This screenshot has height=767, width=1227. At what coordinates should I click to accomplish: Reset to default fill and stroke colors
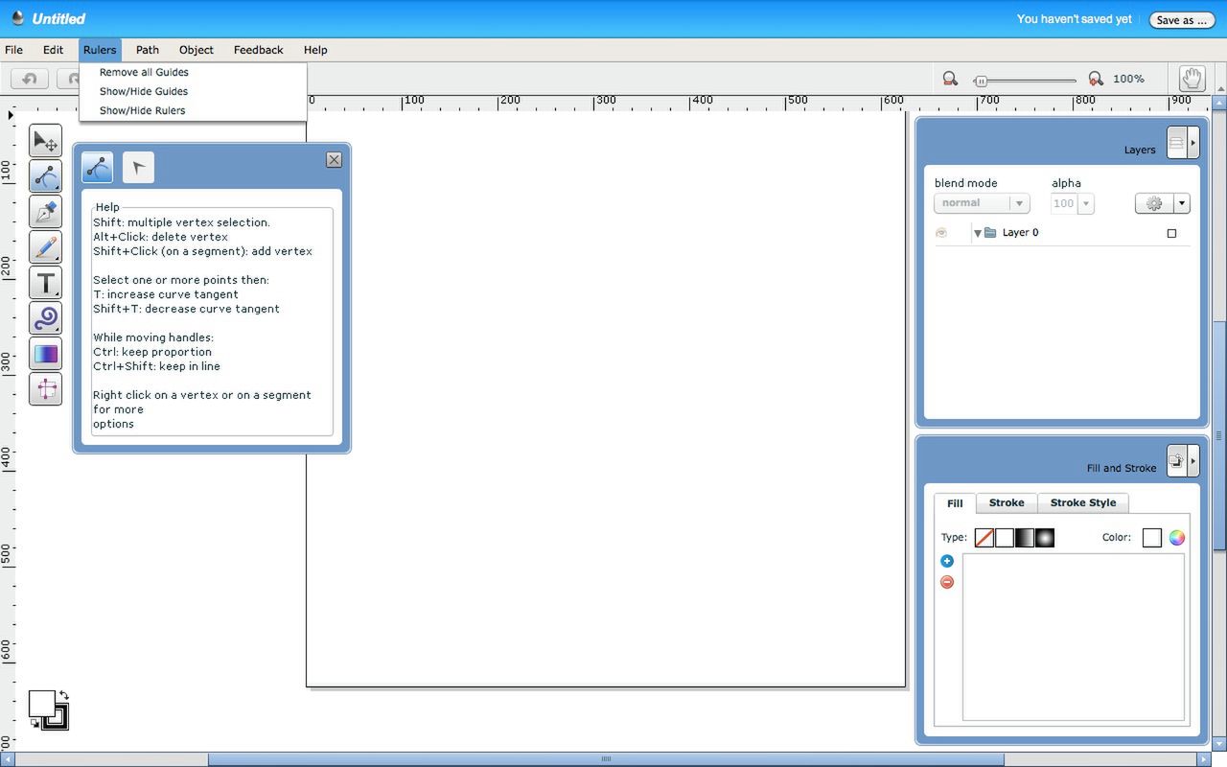pyautogui.click(x=35, y=723)
